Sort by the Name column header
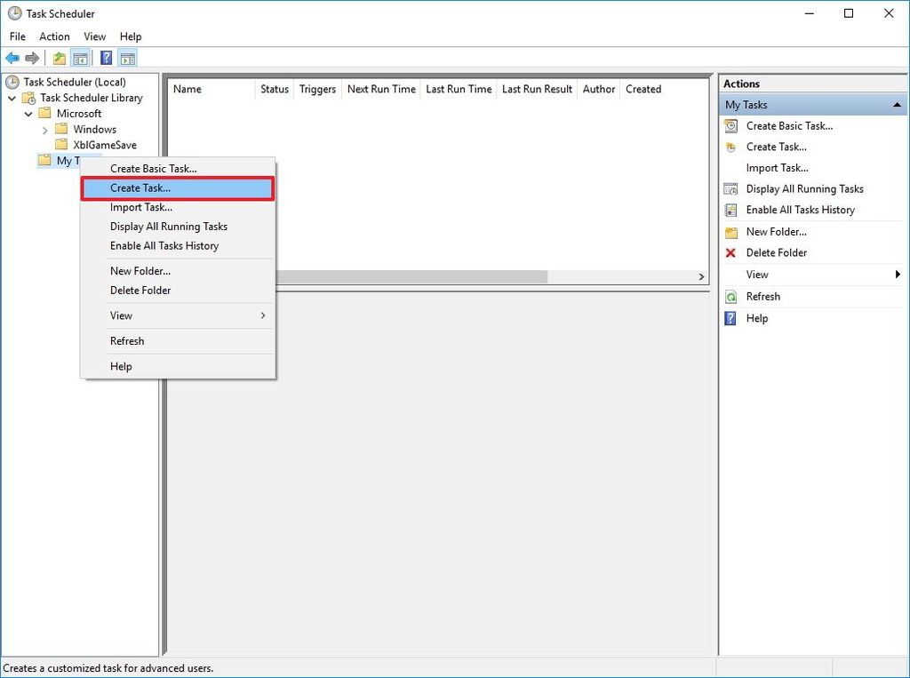 click(212, 90)
